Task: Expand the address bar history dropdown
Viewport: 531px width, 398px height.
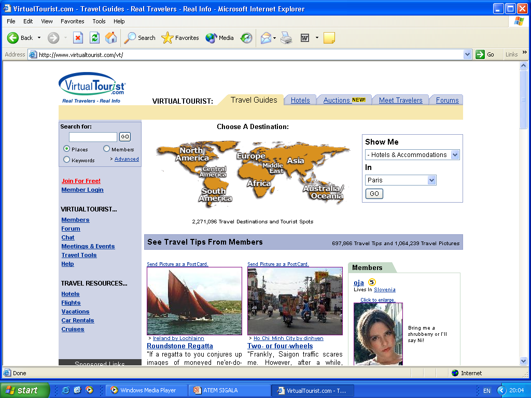Action: click(467, 54)
